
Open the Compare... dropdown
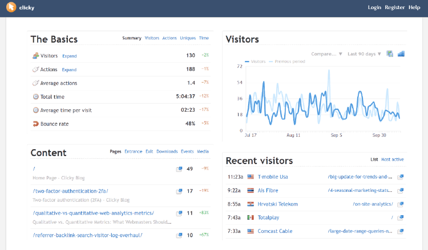tap(326, 54)
